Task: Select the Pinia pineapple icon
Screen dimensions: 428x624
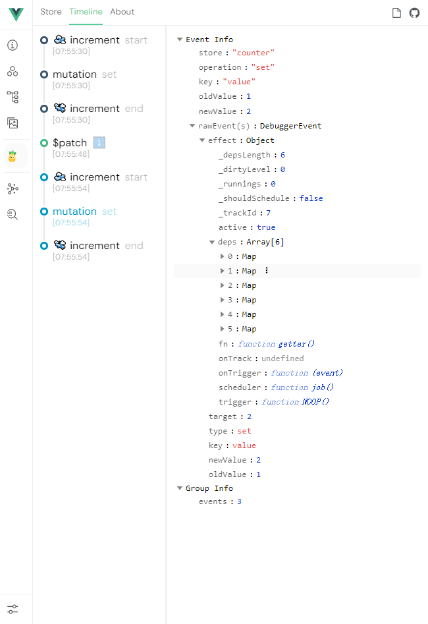Action: tap(13, 156)
